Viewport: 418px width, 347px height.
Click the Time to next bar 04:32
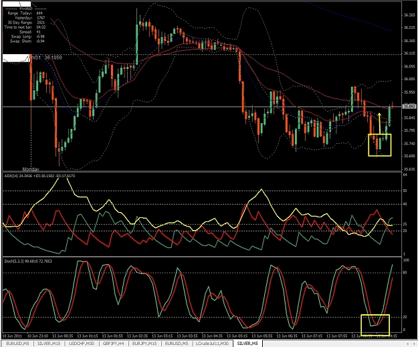[25, 27]
